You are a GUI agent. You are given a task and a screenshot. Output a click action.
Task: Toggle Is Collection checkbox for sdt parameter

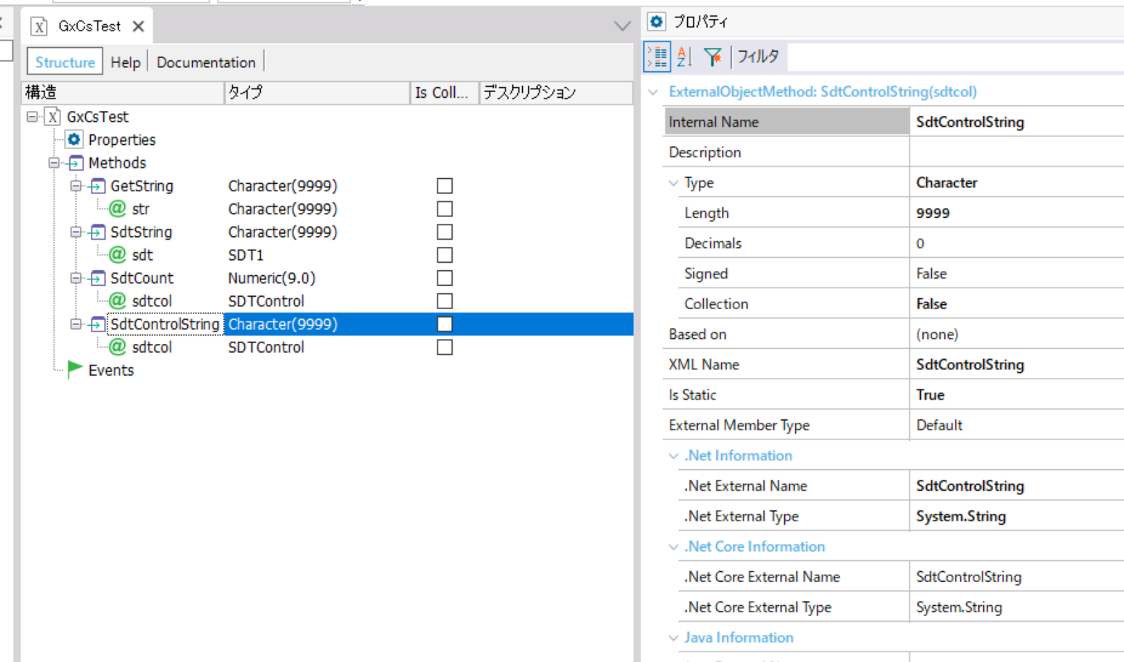tap(444, 255)
